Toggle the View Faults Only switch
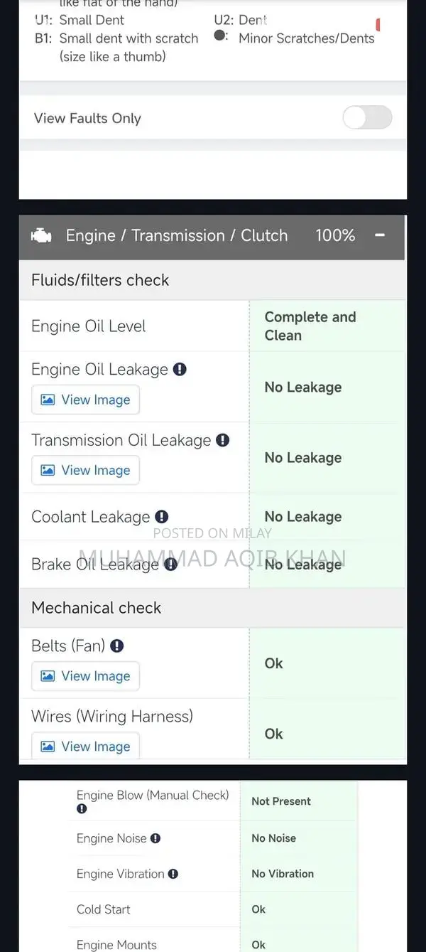Screen dimensions: 426x952 click(x=367, y=118)
